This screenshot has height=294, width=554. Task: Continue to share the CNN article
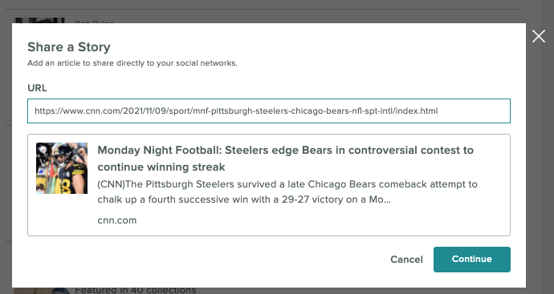[471, 260]
